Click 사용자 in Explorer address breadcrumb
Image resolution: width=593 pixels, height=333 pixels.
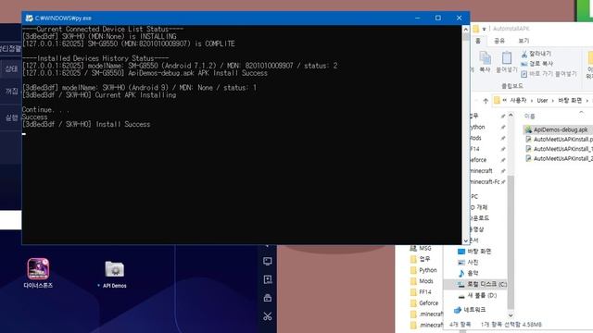(x=518, y=101)
